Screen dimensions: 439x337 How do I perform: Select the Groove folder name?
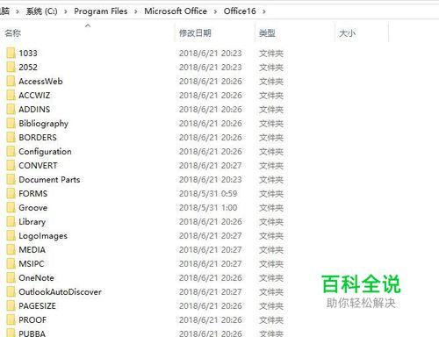tap(33, 208)
